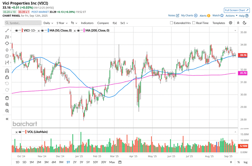The width and height of the screenshot is (252, 166).
Task: Enable Extended Hrs checkbox
Action: point(172,23)
